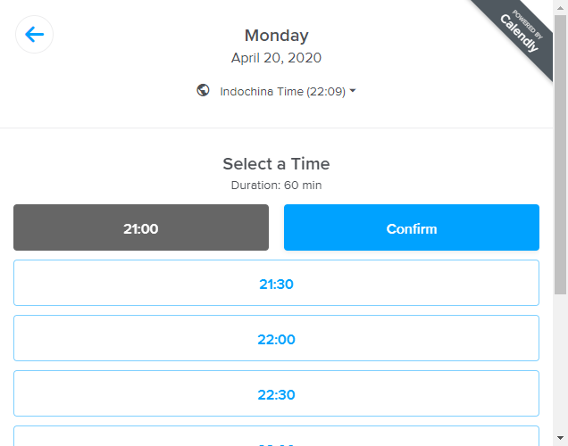Click the caret next to the timezone
This screenshot has width=568, height=446.
(353, 91)
